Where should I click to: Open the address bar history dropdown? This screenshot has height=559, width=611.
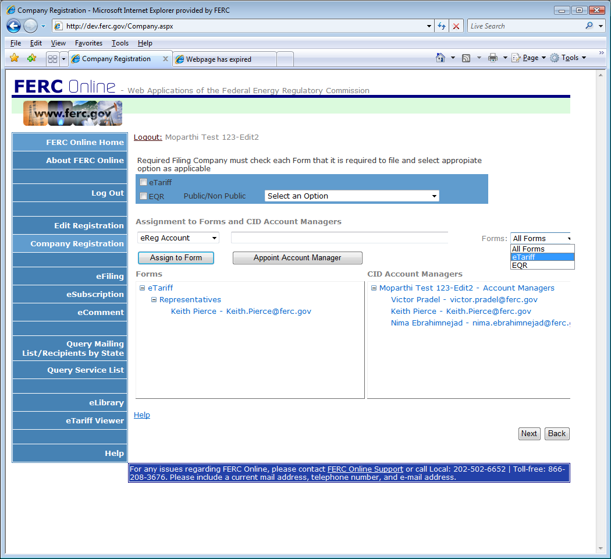[x=429, y=26]
